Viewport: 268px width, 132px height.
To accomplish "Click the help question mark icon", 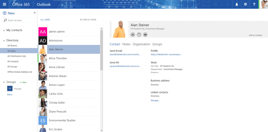I will pos(254,4).
